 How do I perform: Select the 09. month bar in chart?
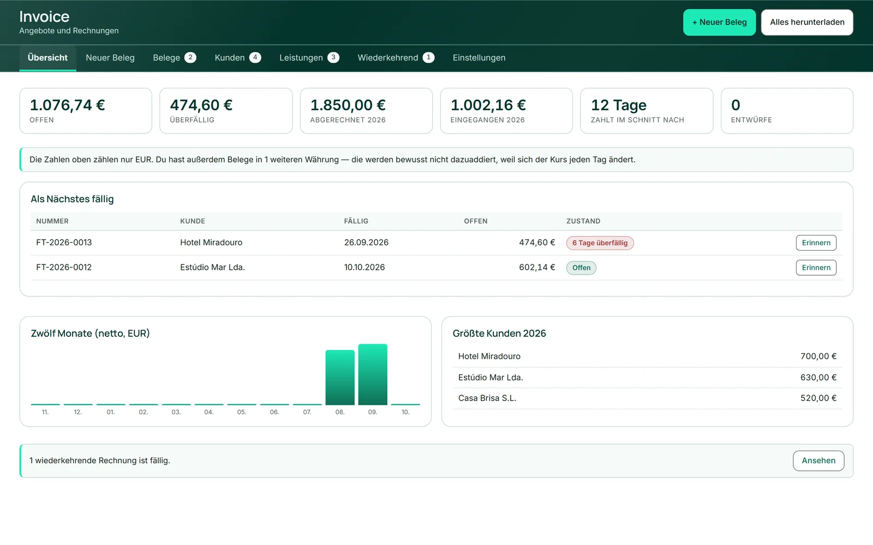coord(373,374)
